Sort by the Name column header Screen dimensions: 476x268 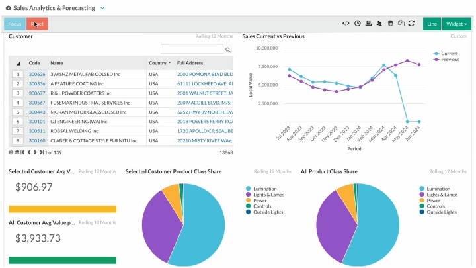pyautogui.click(x=57, y=63)
